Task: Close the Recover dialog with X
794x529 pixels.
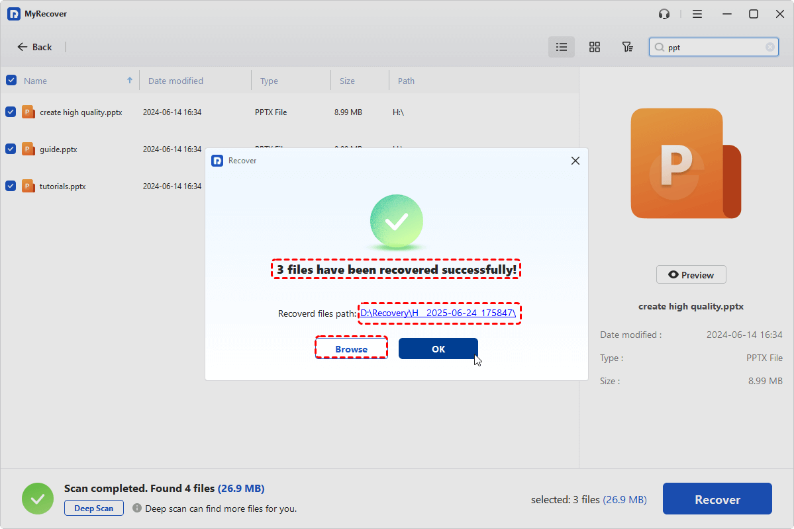Action: [575, 161]
